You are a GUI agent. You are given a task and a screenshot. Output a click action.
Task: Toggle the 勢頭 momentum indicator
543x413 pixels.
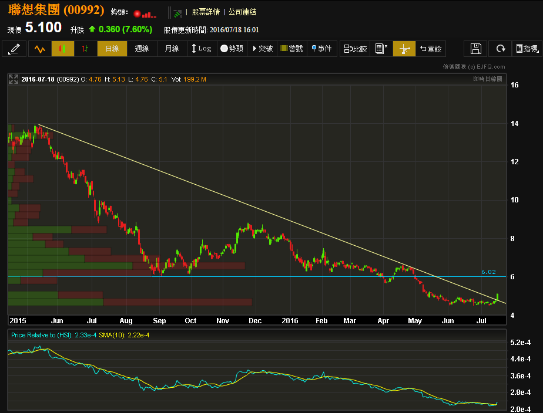(x=232, y=49)
